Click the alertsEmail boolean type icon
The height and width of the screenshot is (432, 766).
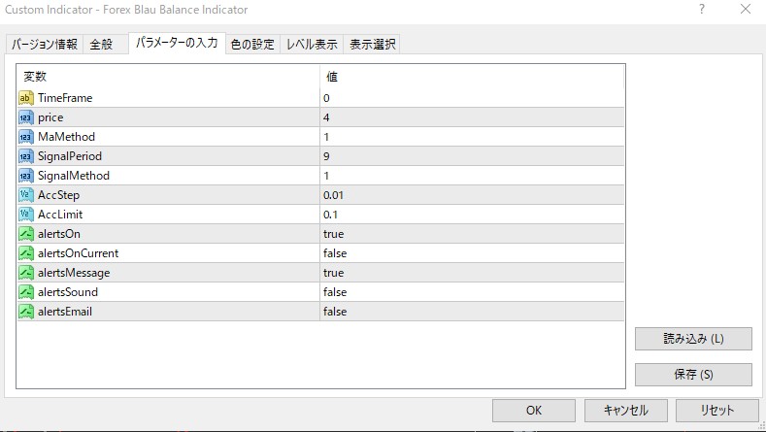tap(26, 312)
